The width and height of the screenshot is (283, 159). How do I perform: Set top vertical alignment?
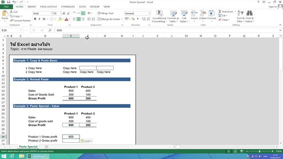[74, 13]
